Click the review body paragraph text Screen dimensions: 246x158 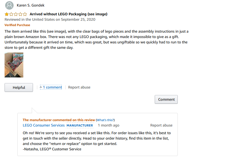point(96,39)
